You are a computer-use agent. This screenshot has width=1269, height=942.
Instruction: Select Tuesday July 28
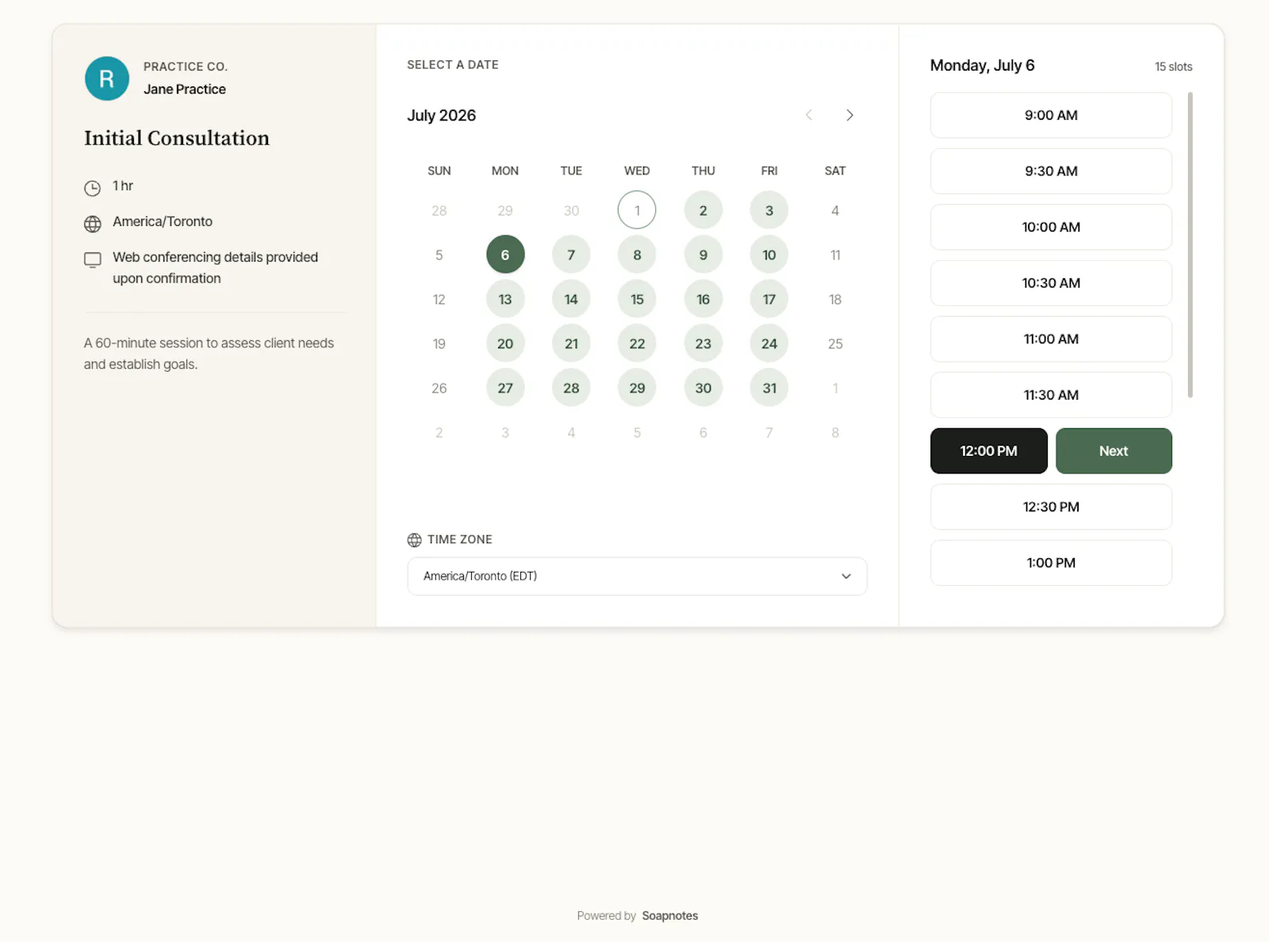coord(571,388)
